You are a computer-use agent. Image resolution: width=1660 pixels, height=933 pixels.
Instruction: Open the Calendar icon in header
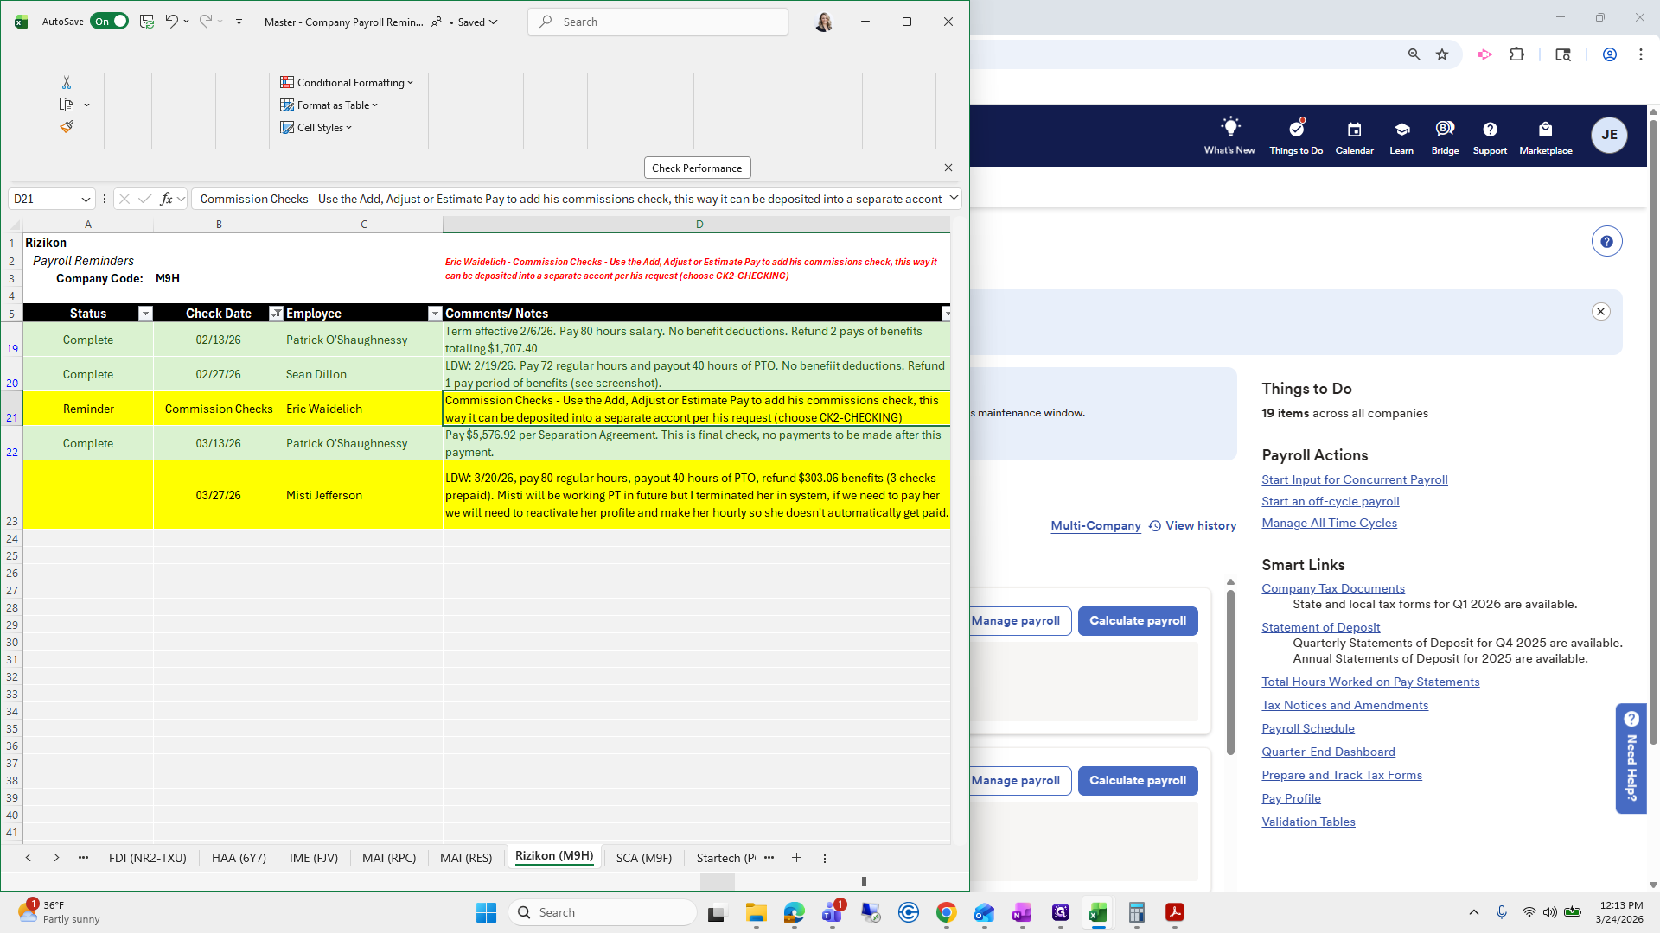click(1354, 130)
